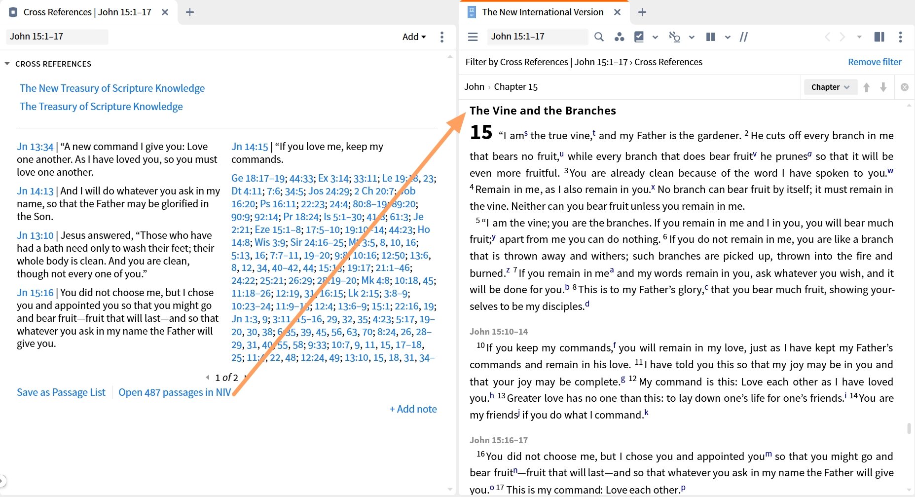Click The Vine and the Branches heading
This screenshot has height=497, width=915.
543,111
